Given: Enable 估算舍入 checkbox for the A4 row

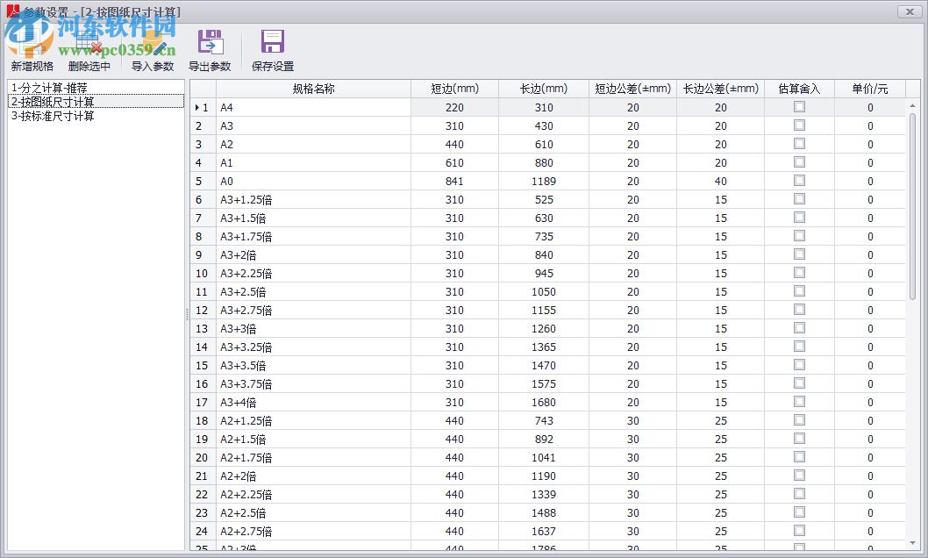Looking at the screenshot, I should tap(798, 106).
